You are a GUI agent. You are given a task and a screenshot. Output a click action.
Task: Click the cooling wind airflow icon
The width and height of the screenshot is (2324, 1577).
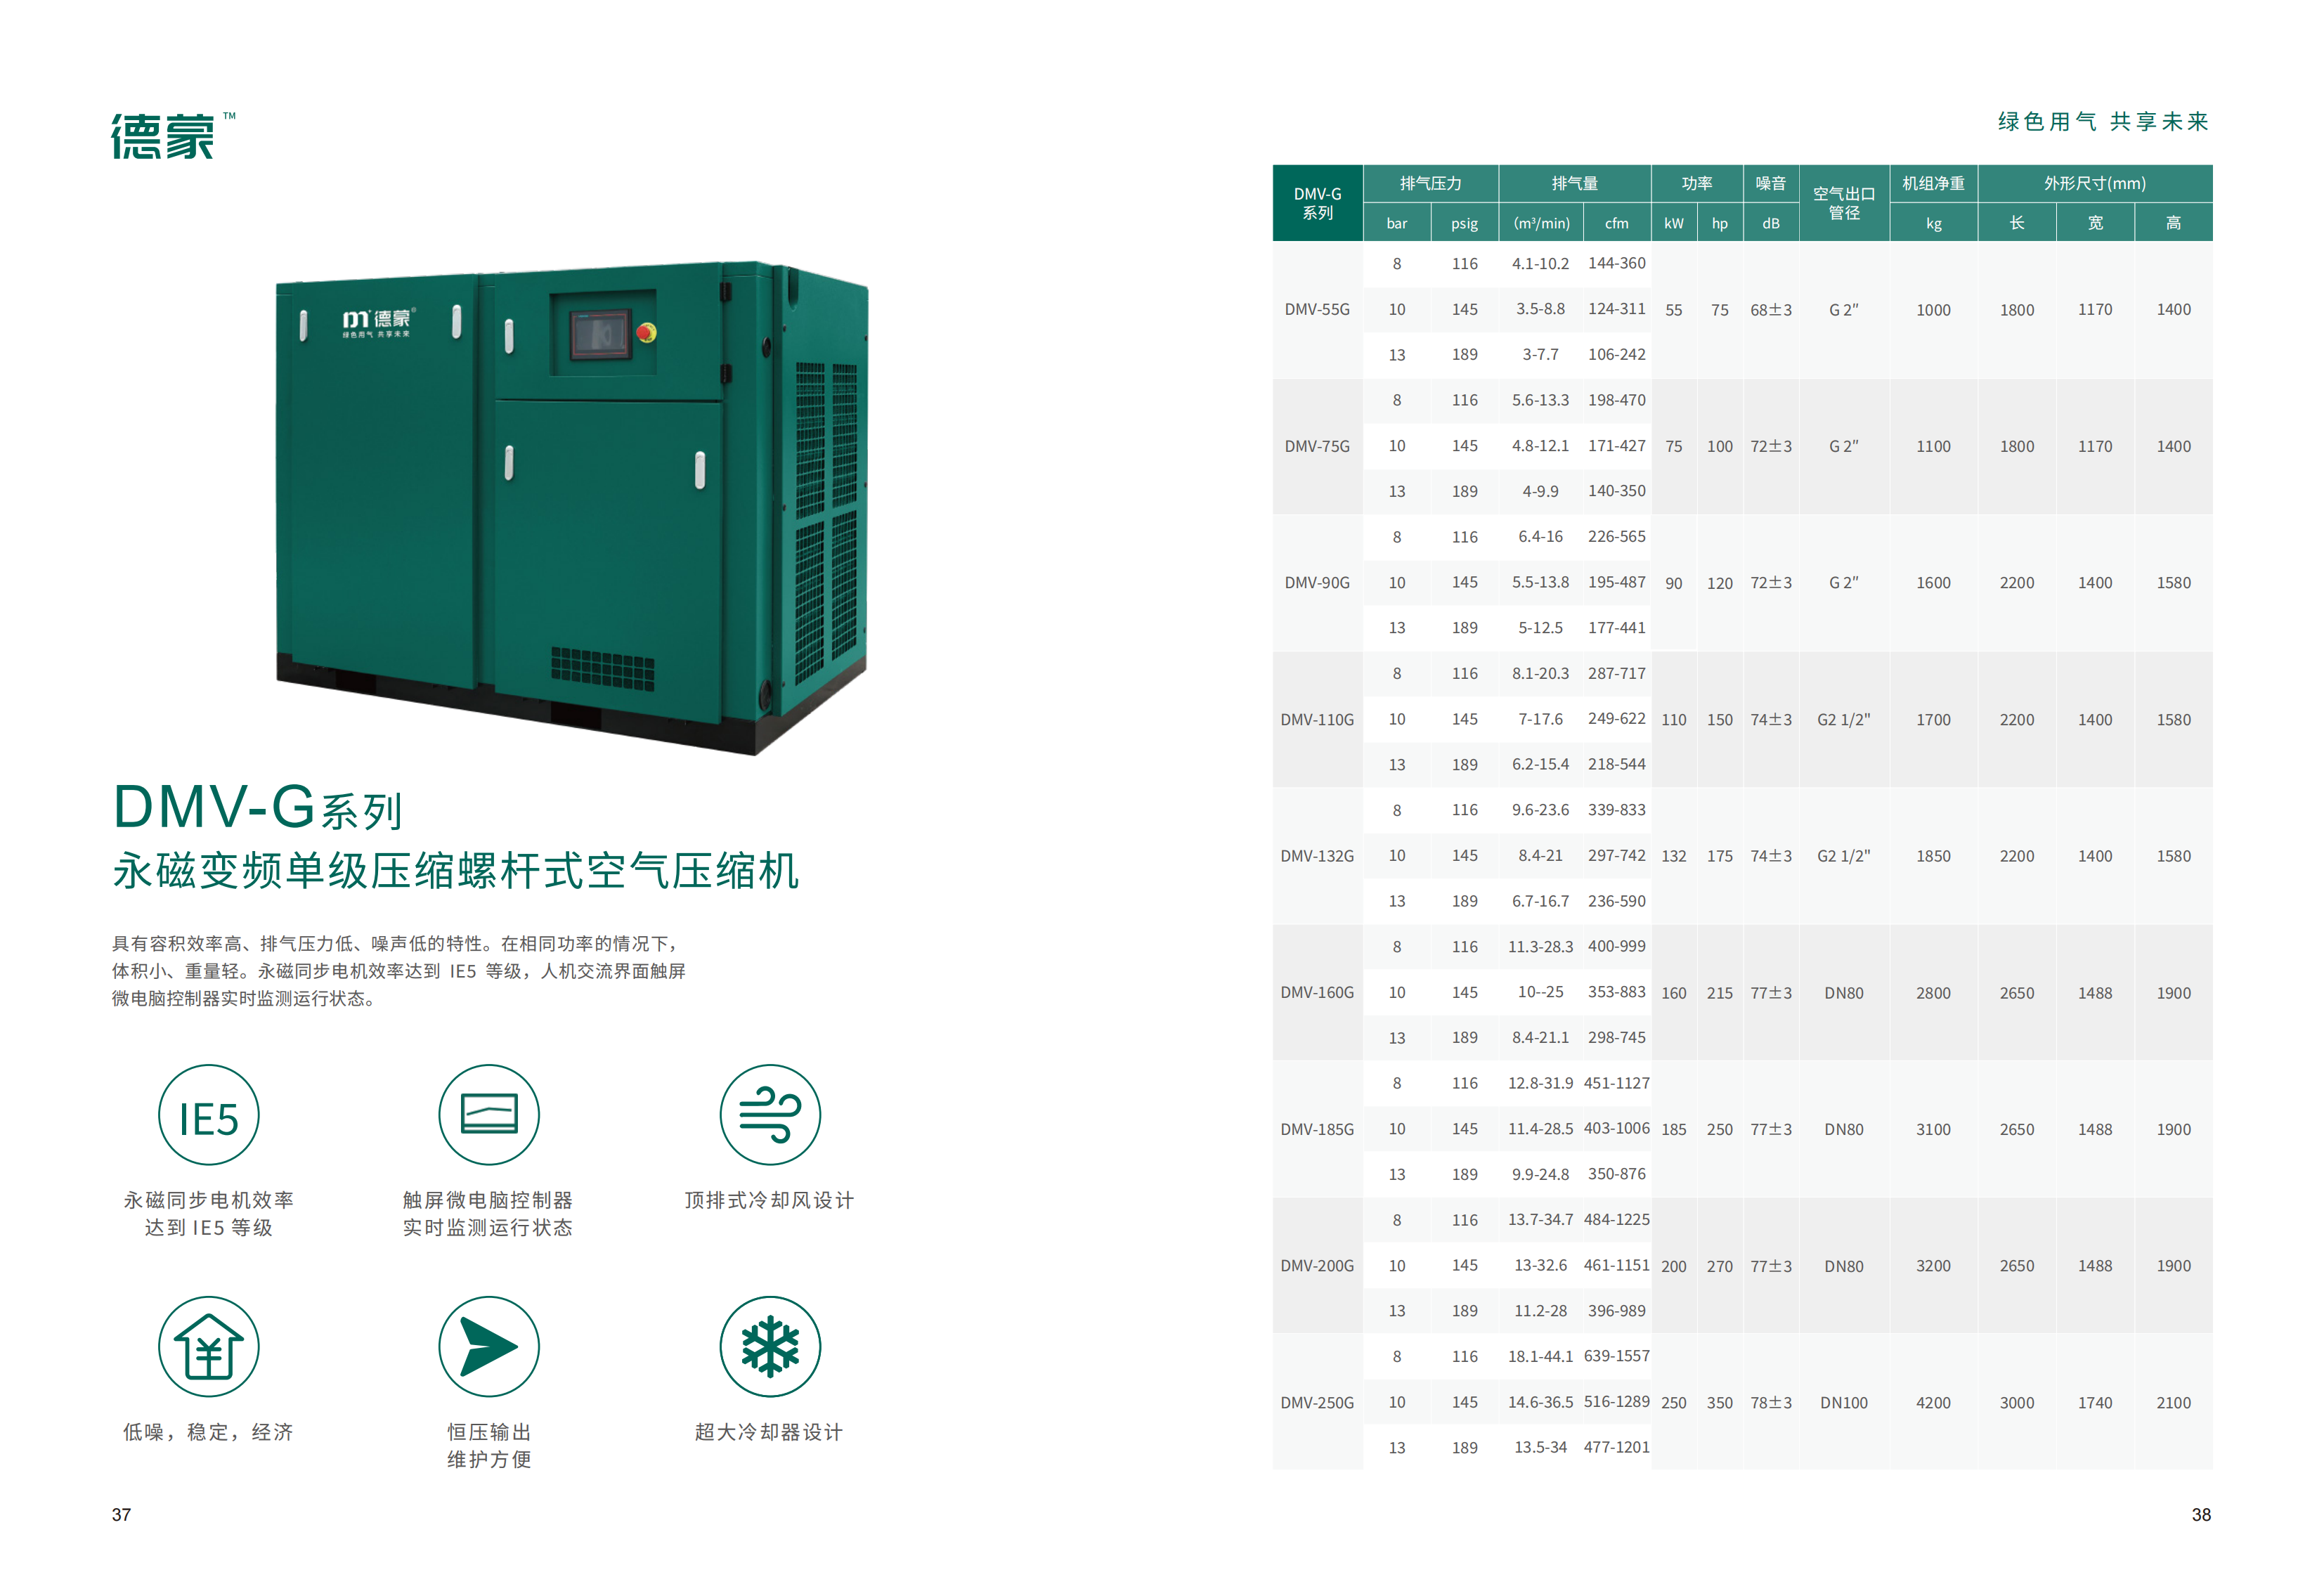point(769,1114)
